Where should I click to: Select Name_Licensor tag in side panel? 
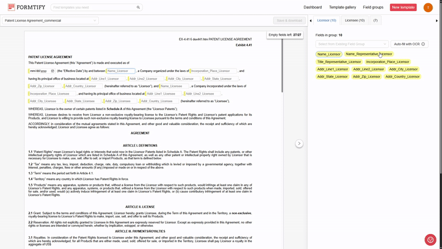pyautogui.click(x=329, y=54)
